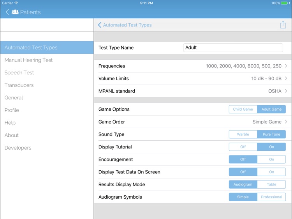The image size is (292, 219).
Task: Choose Table results display mode
Action: tap(271, 184)
